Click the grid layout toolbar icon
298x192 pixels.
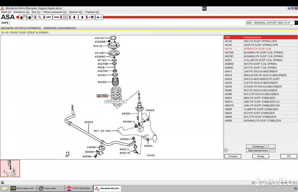point(65,17)
